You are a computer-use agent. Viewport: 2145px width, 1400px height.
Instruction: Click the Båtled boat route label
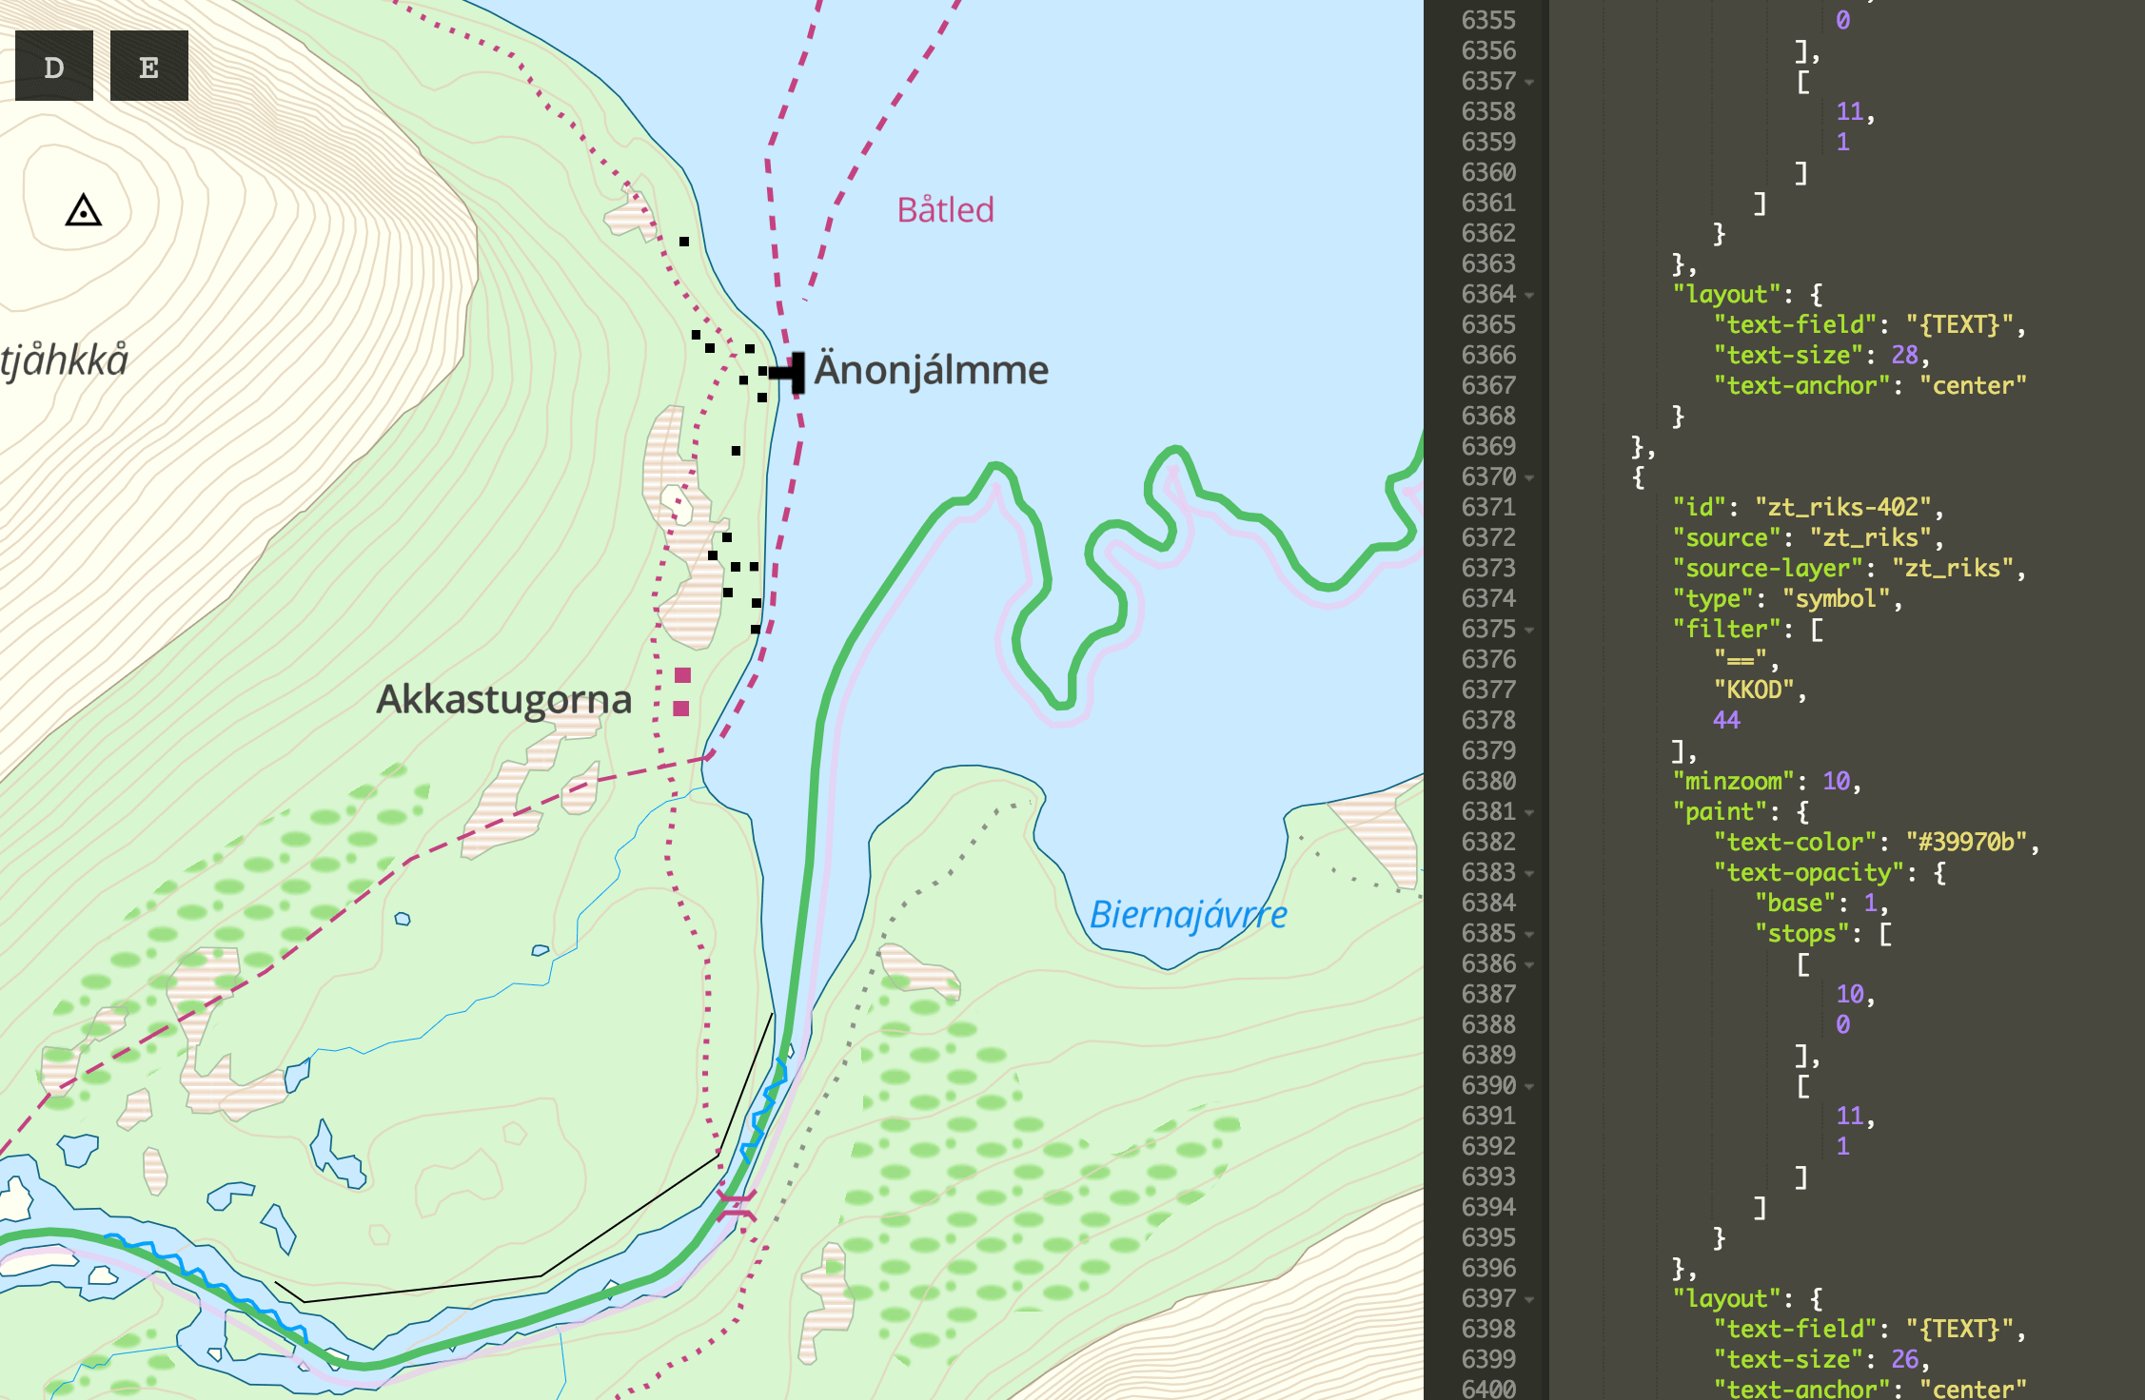945,210
